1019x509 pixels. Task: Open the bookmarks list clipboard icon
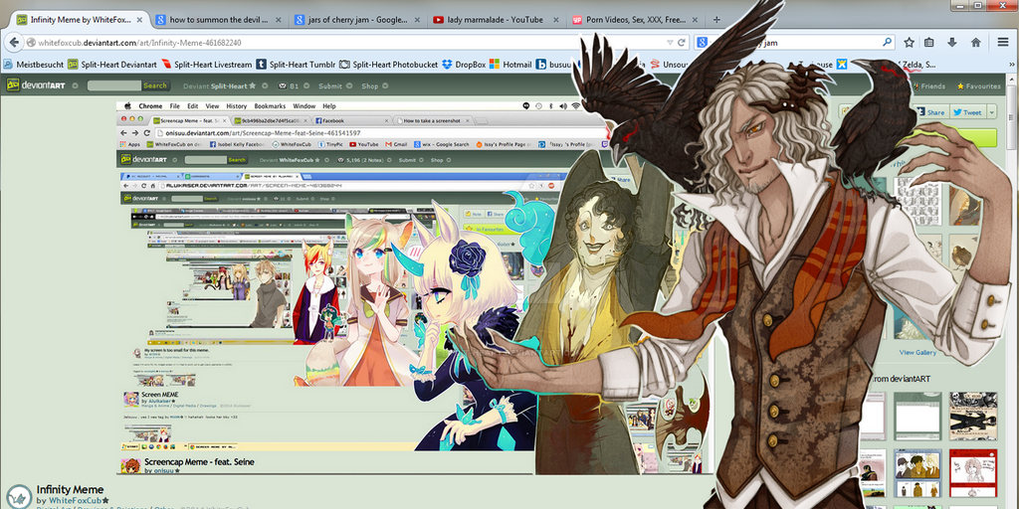(x=929, y=42)
